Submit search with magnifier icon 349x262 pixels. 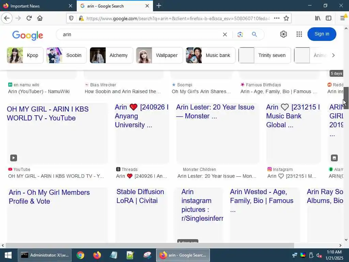tap(254, 34)
